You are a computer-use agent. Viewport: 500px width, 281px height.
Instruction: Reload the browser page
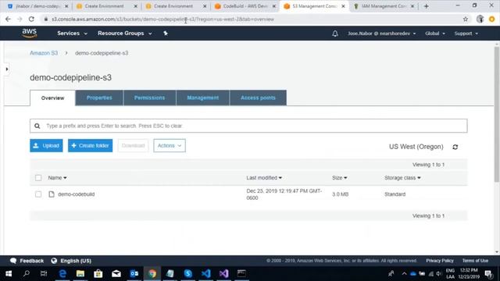(31, 19)
